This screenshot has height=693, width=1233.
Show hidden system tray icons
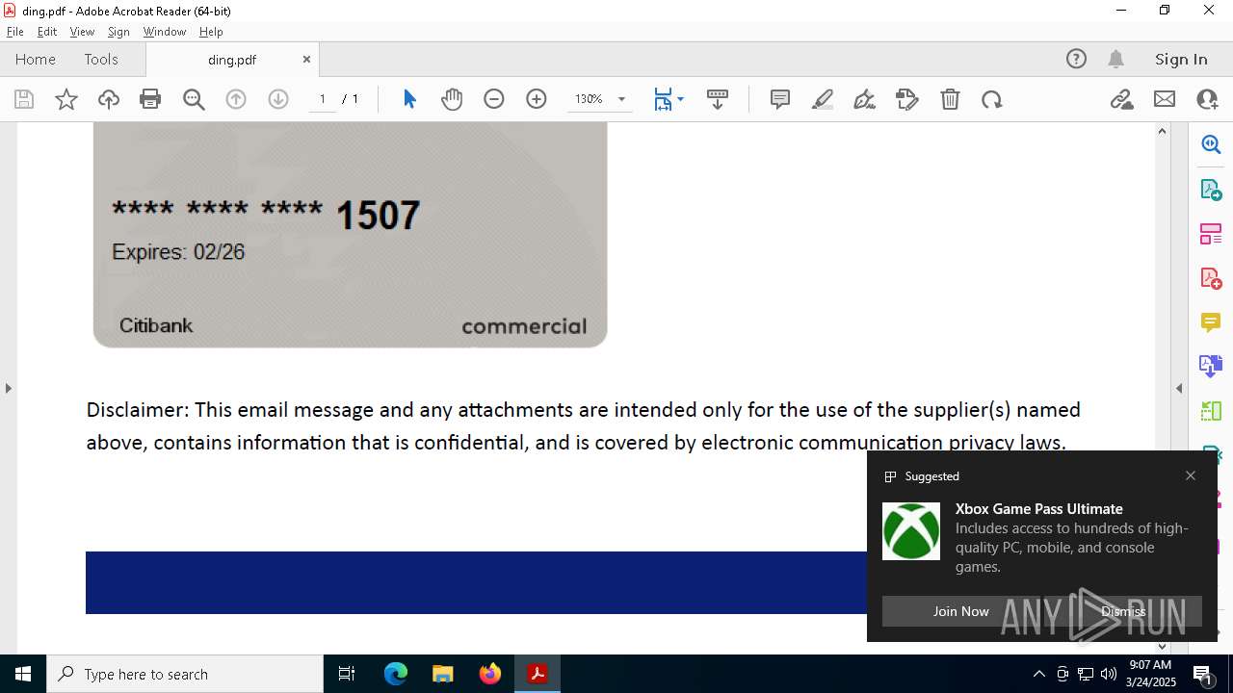coord(1038,674)
